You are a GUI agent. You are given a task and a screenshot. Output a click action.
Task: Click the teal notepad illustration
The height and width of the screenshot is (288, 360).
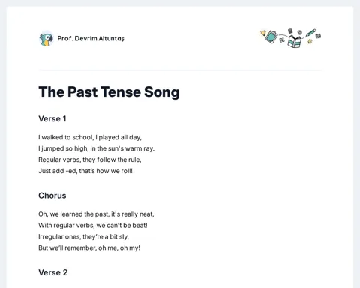point(271,37)
